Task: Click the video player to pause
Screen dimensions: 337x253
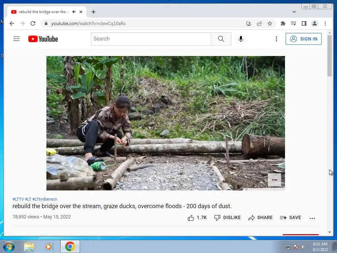Action: click(x=166, y=123)
